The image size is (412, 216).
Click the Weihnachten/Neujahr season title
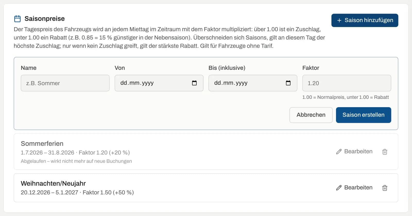[53, 183]
